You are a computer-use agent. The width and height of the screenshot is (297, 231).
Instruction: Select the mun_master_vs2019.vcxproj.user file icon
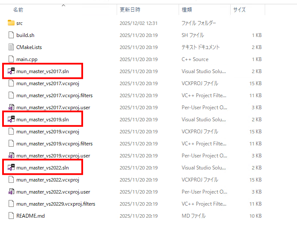pyautogui.click(x=11, y=156)
